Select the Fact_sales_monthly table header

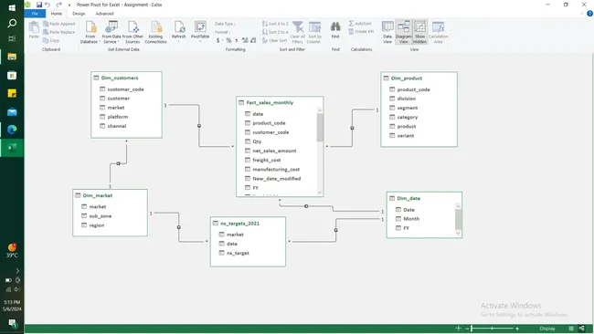coord(280,102)
